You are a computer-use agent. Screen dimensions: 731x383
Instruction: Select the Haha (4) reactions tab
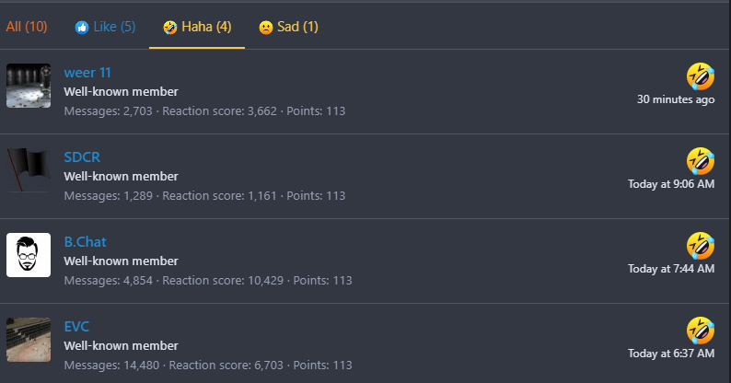pos(197,27)
